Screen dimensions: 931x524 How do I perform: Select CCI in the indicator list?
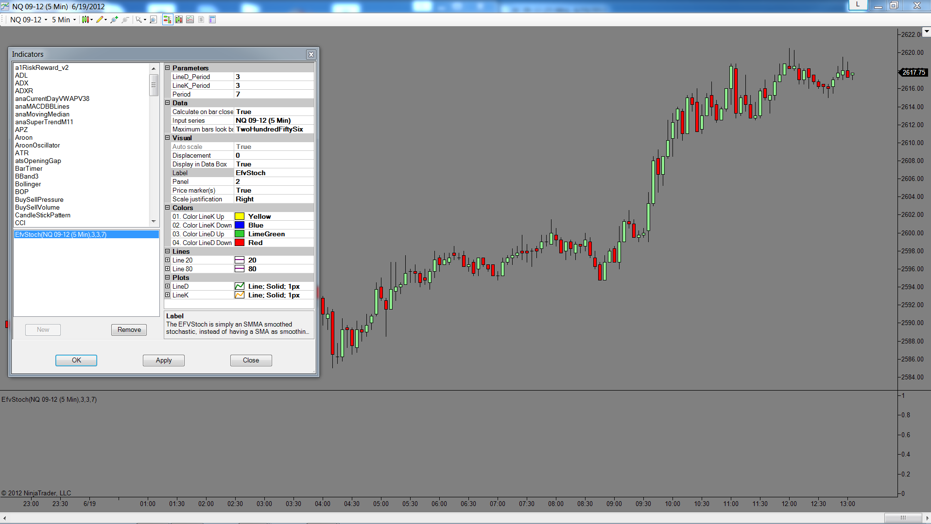pyautogui.click(x=20, y=223)
